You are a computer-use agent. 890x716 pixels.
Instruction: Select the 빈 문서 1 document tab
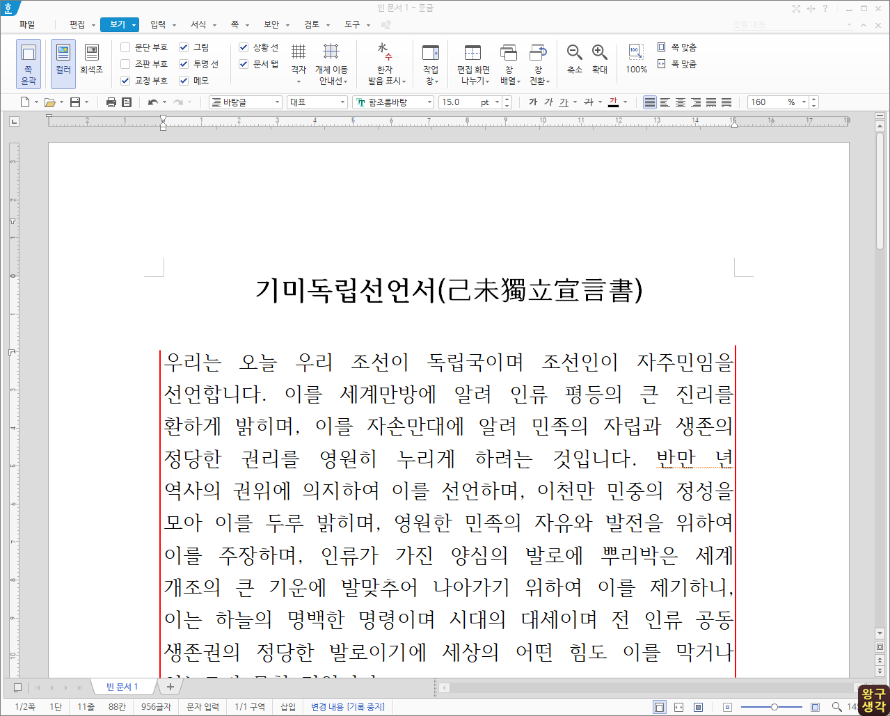tap(122, 687)
